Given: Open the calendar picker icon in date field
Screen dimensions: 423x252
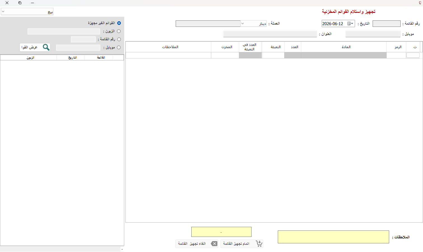Looking at the screenshot, I should tap(349, 24).
